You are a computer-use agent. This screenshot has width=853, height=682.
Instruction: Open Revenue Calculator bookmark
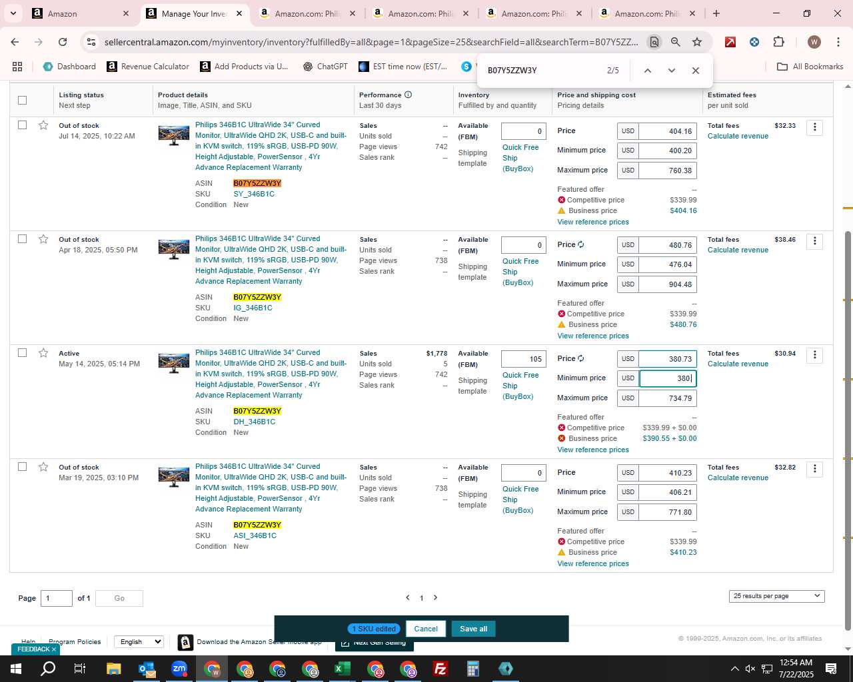pyautogui.click(x=148, y=67)
